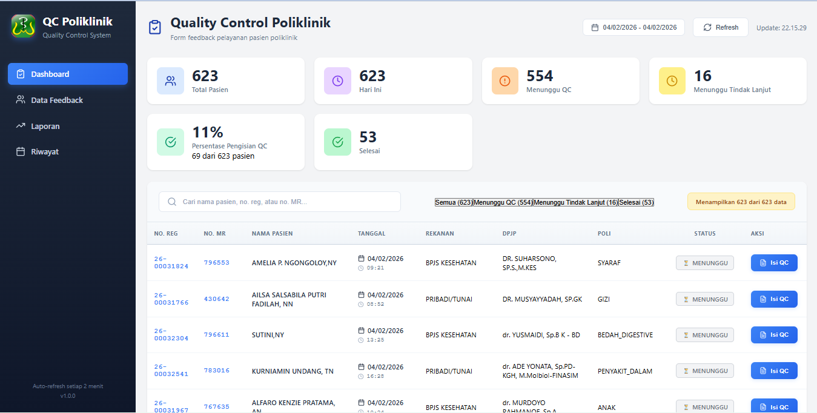Screen dimensions: 817x413
Task: Refresh the dashboard data
Action: click(x=721, y=27)
